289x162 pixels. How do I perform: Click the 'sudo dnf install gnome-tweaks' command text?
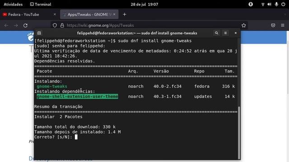pos(155,41)
